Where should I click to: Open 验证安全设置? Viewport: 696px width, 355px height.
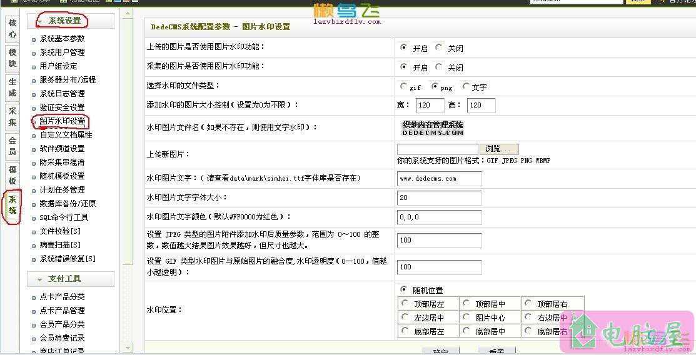(x=62, y=107)
